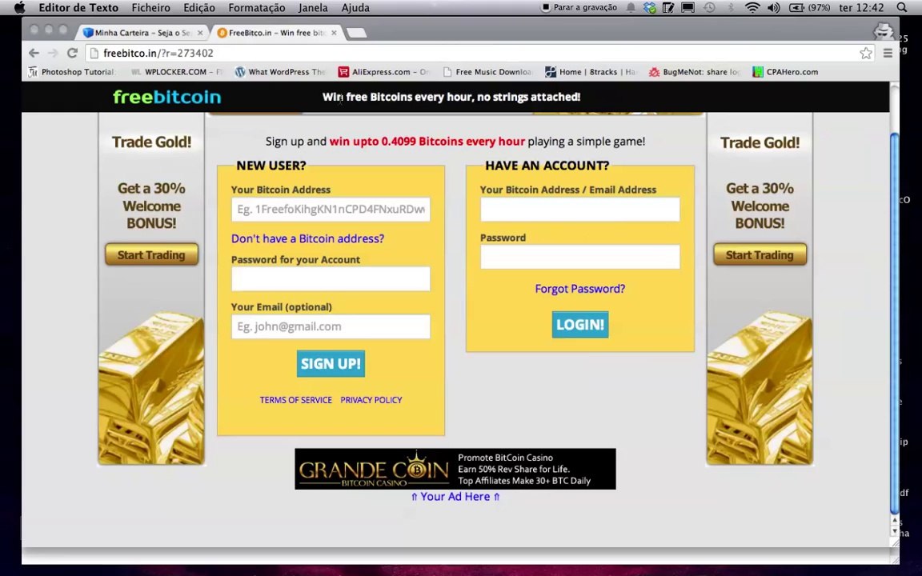The image size is (922, 576).
Task: Open the BugMeNot bookmark
Action: point(695,72)
